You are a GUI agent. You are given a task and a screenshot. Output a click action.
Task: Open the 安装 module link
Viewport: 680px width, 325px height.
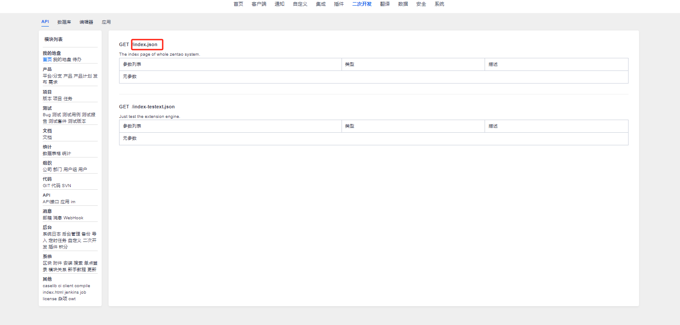coord(68,263)
